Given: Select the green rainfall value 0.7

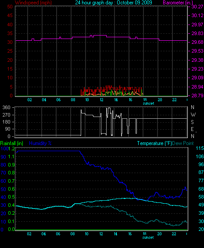Looking at the screenshot, I should [x=11, y=181].
